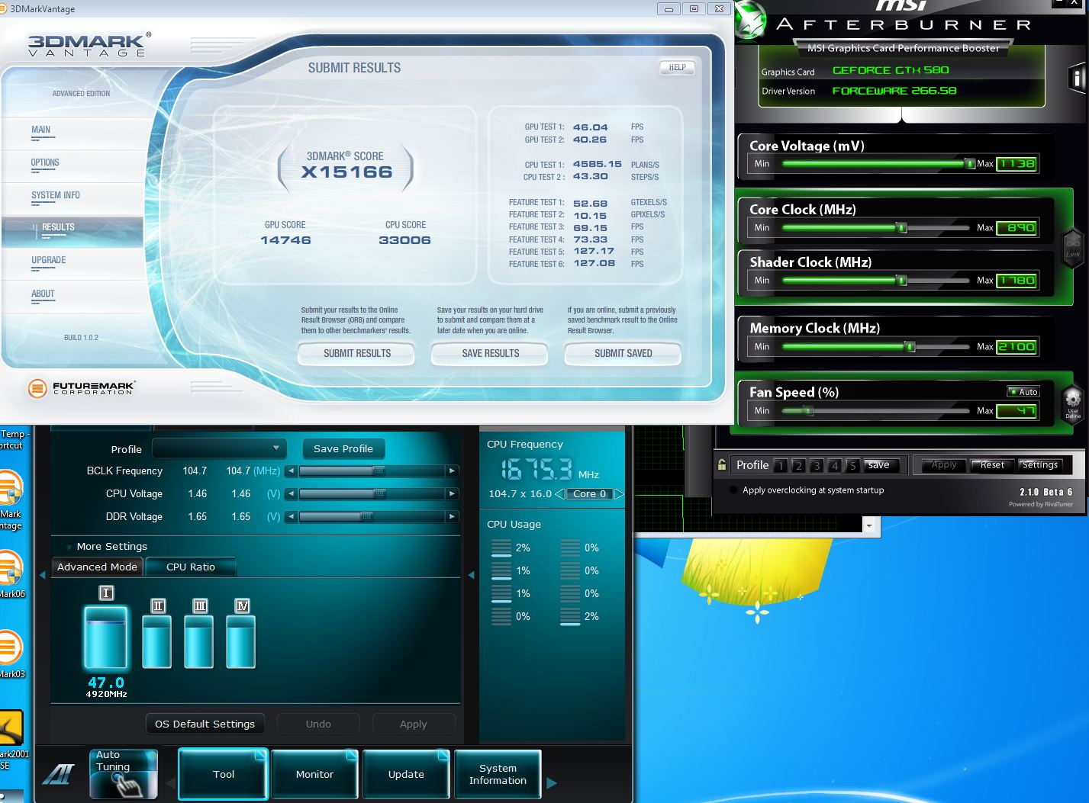Click the SAVE RESULTS button
1089x803 pixels.
pyautogui.click(x=490, y=353)
